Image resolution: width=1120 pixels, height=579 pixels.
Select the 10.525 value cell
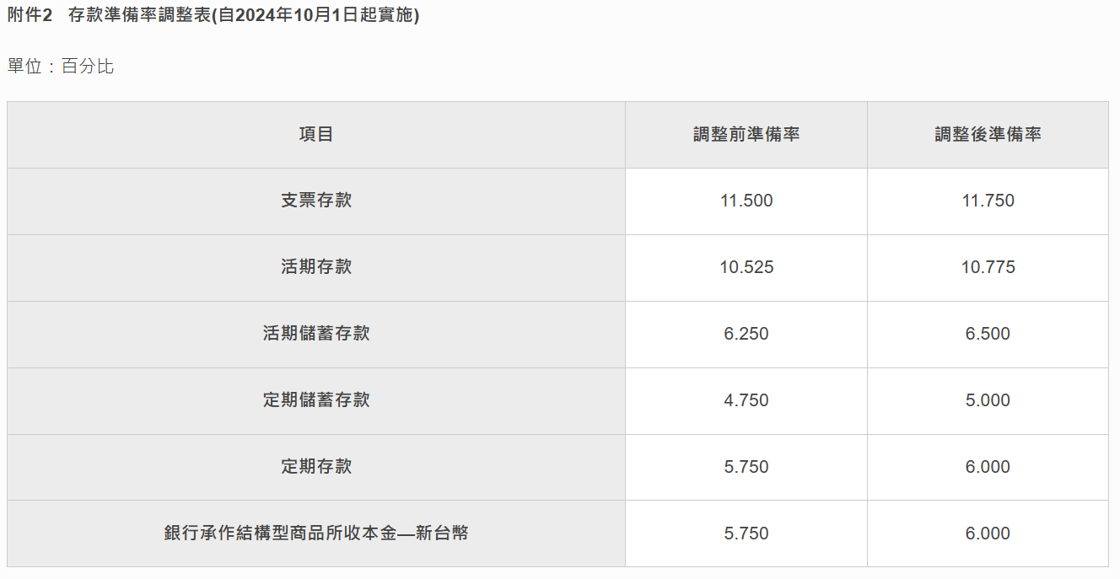[746, 267]
